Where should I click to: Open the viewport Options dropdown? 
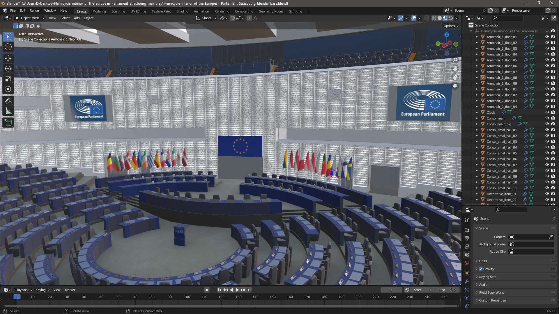(x=451, y=26)
